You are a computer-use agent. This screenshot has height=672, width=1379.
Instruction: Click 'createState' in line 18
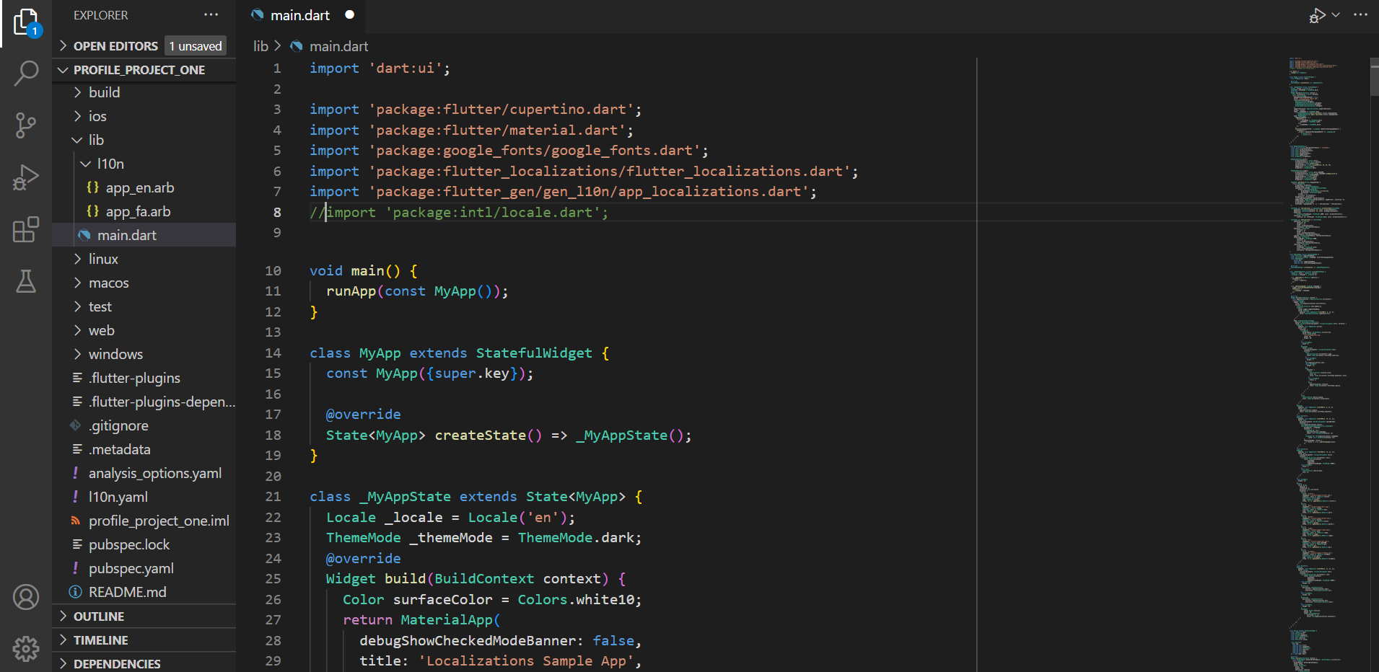click(x=480, y=436)
